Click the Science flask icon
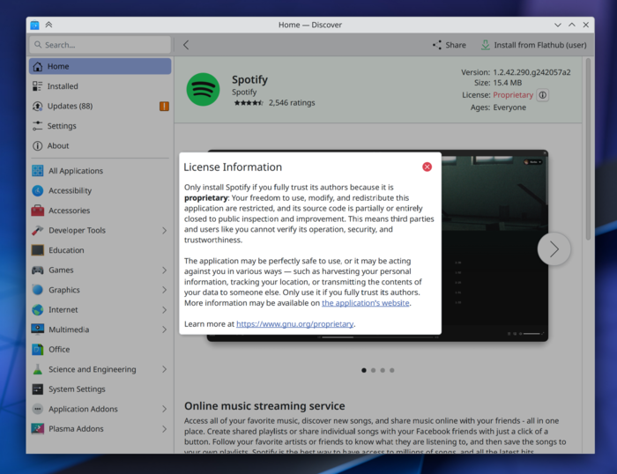The width and height of the screenshot is (617, 474). pyautogui.click(x=38, y=369)
